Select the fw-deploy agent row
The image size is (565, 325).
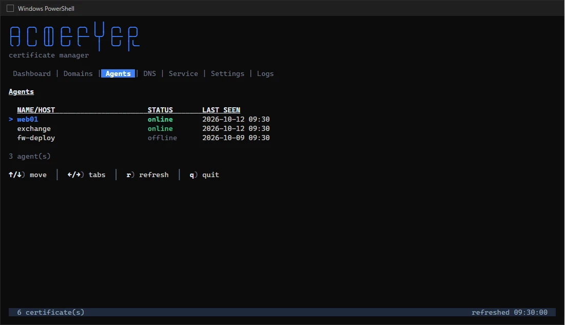click(139, 138)
